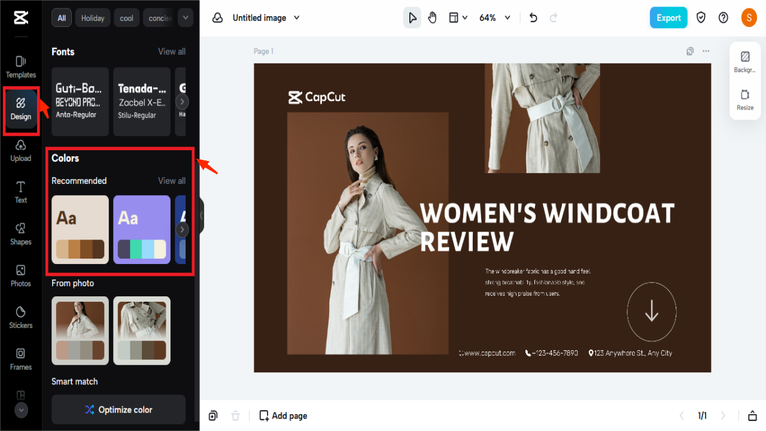Click the copy page icon in the bottom bar
Image resolution: width=766 pixels, height=431 pixels.
(213, 415)
